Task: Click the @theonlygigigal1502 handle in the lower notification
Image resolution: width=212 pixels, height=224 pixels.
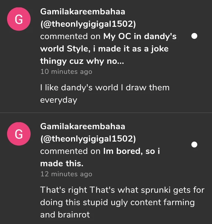Action: pyautogui.click(x=88, y=139)
